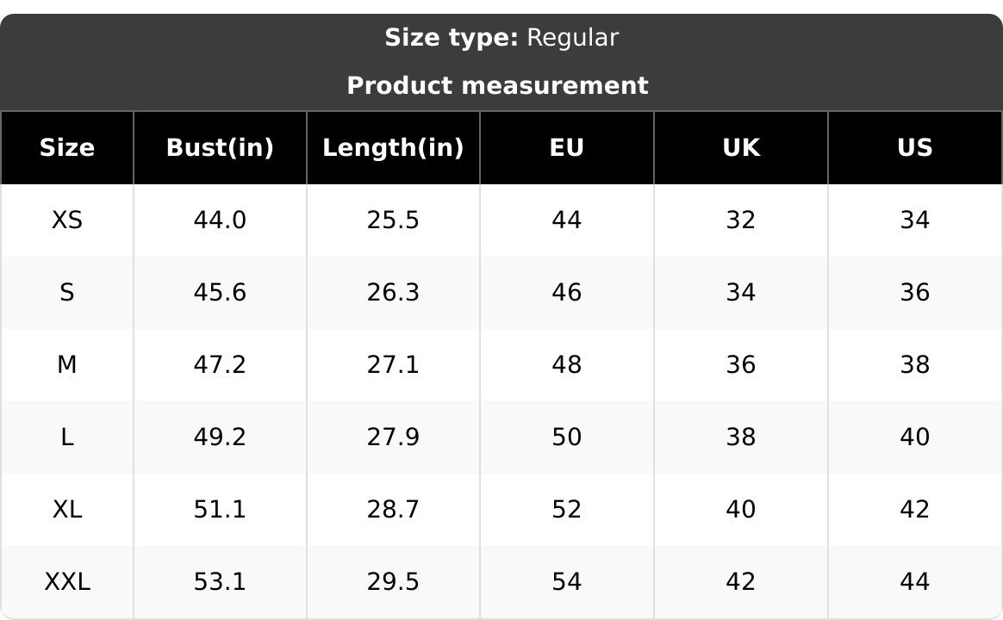This screenshot has width=1003, height=620.
Task: Select bust value 51.1 for XL
Action: point(220,510)
